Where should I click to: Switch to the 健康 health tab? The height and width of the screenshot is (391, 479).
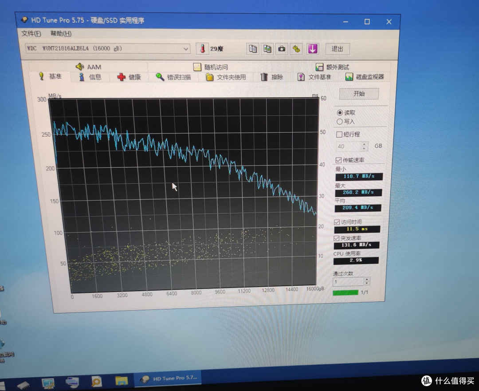tap(129, 77)
